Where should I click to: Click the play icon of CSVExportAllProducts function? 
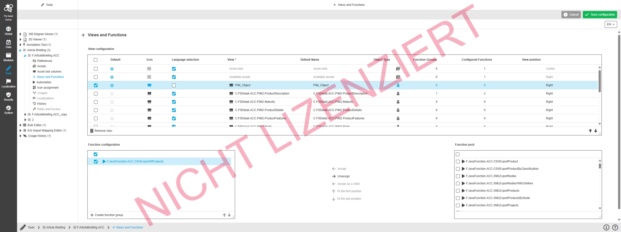pyautogui.click(x=104, y=161)
